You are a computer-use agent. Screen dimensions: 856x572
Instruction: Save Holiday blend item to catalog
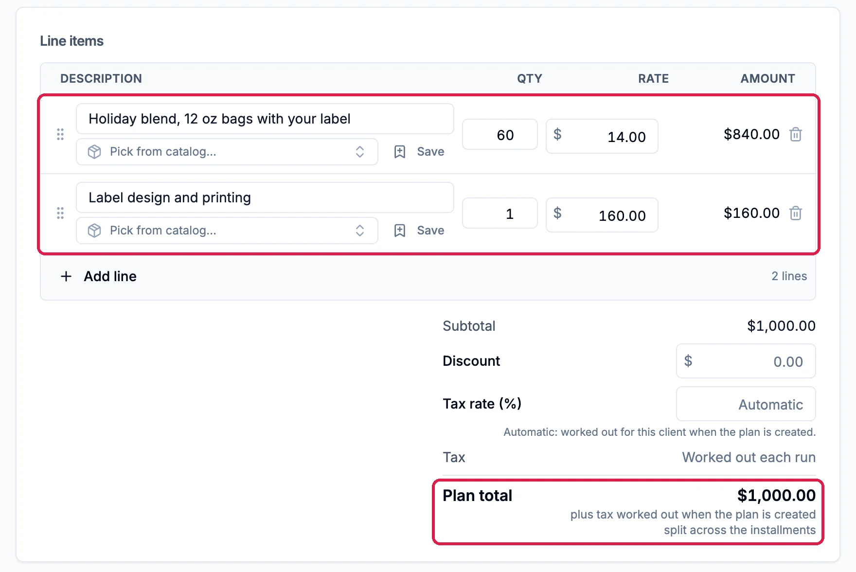click(x=419, y=152)
